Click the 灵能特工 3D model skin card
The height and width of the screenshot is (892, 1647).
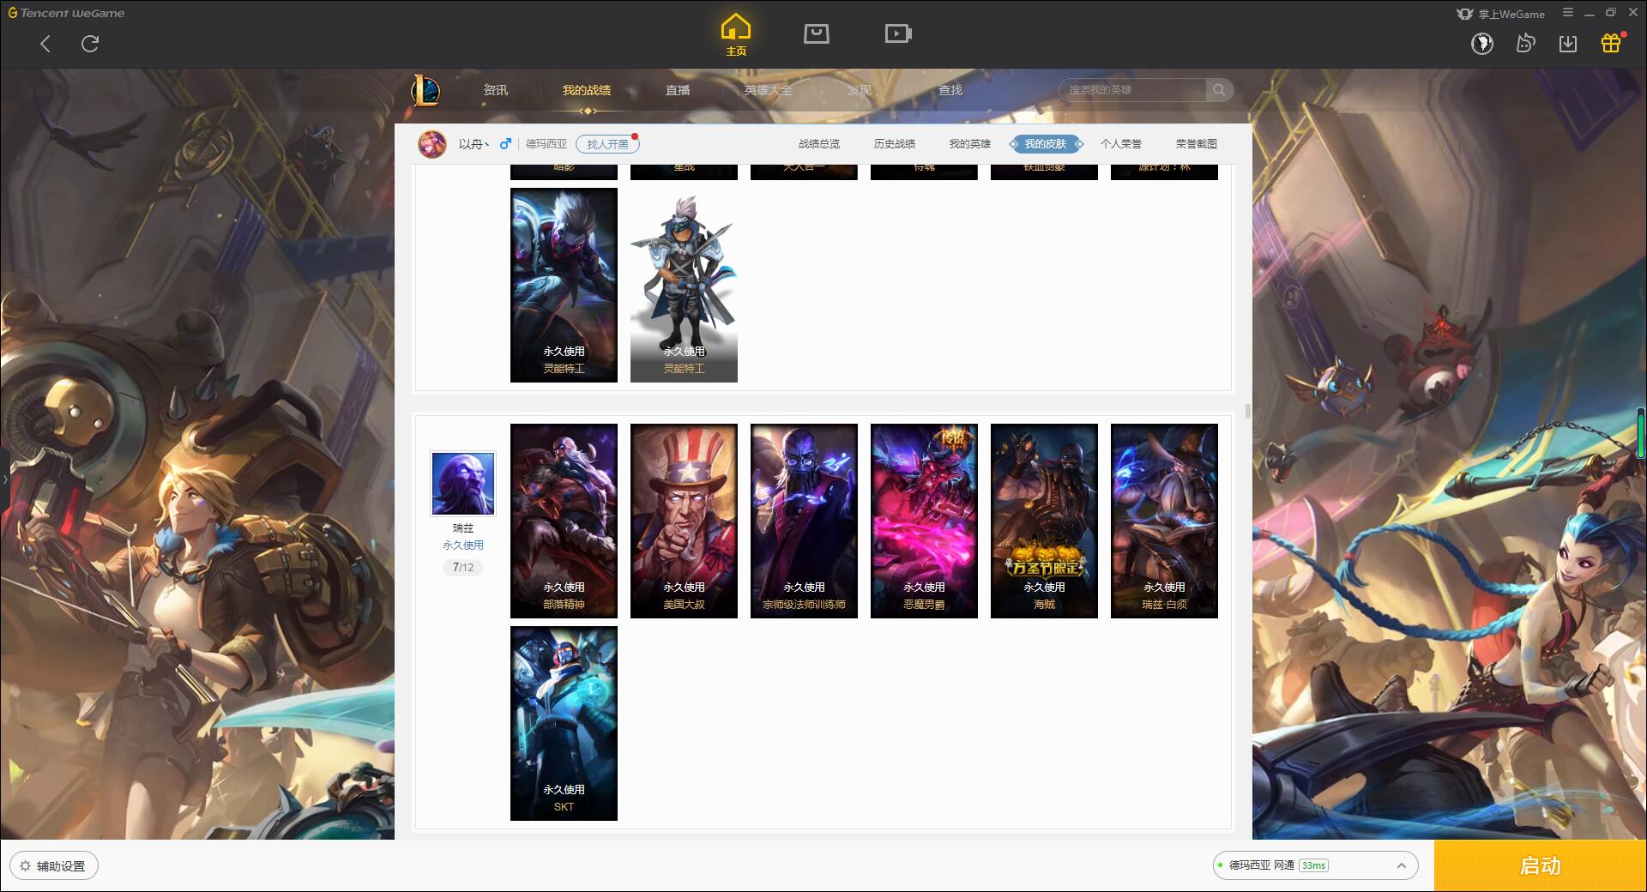coord(684,285)
